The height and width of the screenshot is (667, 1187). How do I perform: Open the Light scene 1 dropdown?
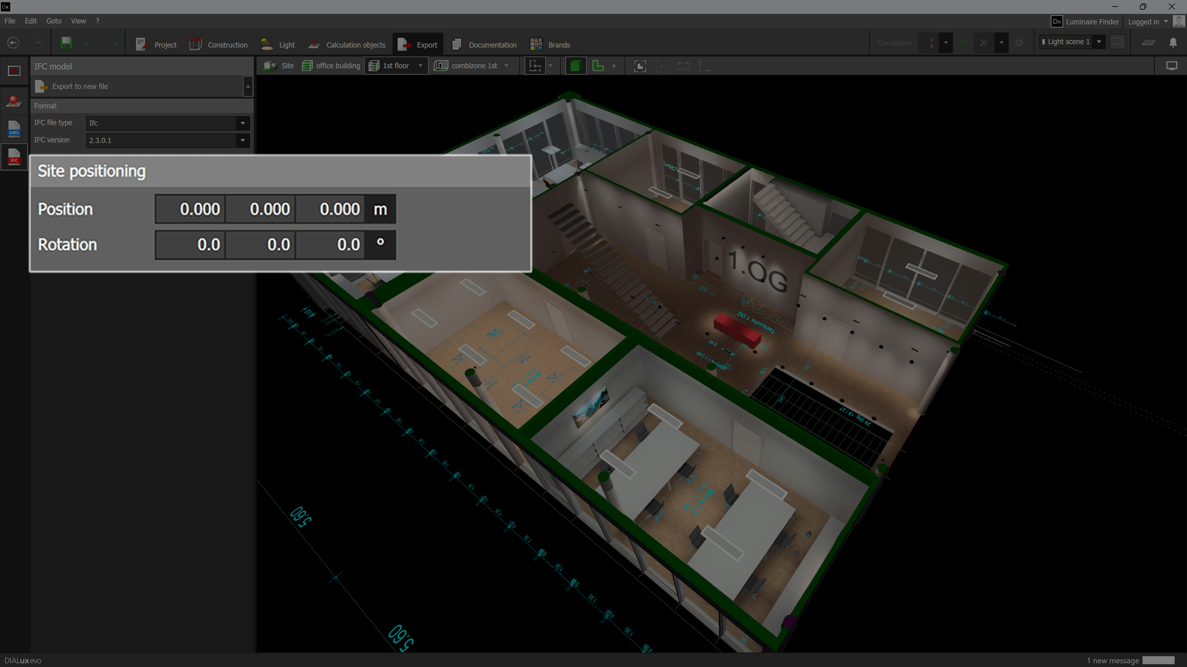[1098, 42]
